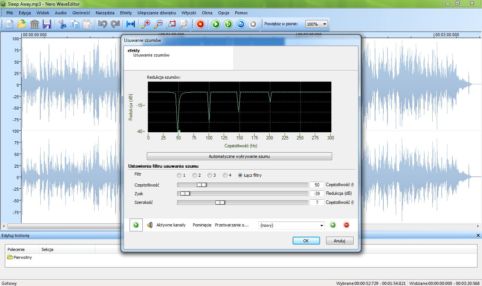Open the Plik menu
The width and height of the screenshot is (482, 286).
click(x=10, y=13)
